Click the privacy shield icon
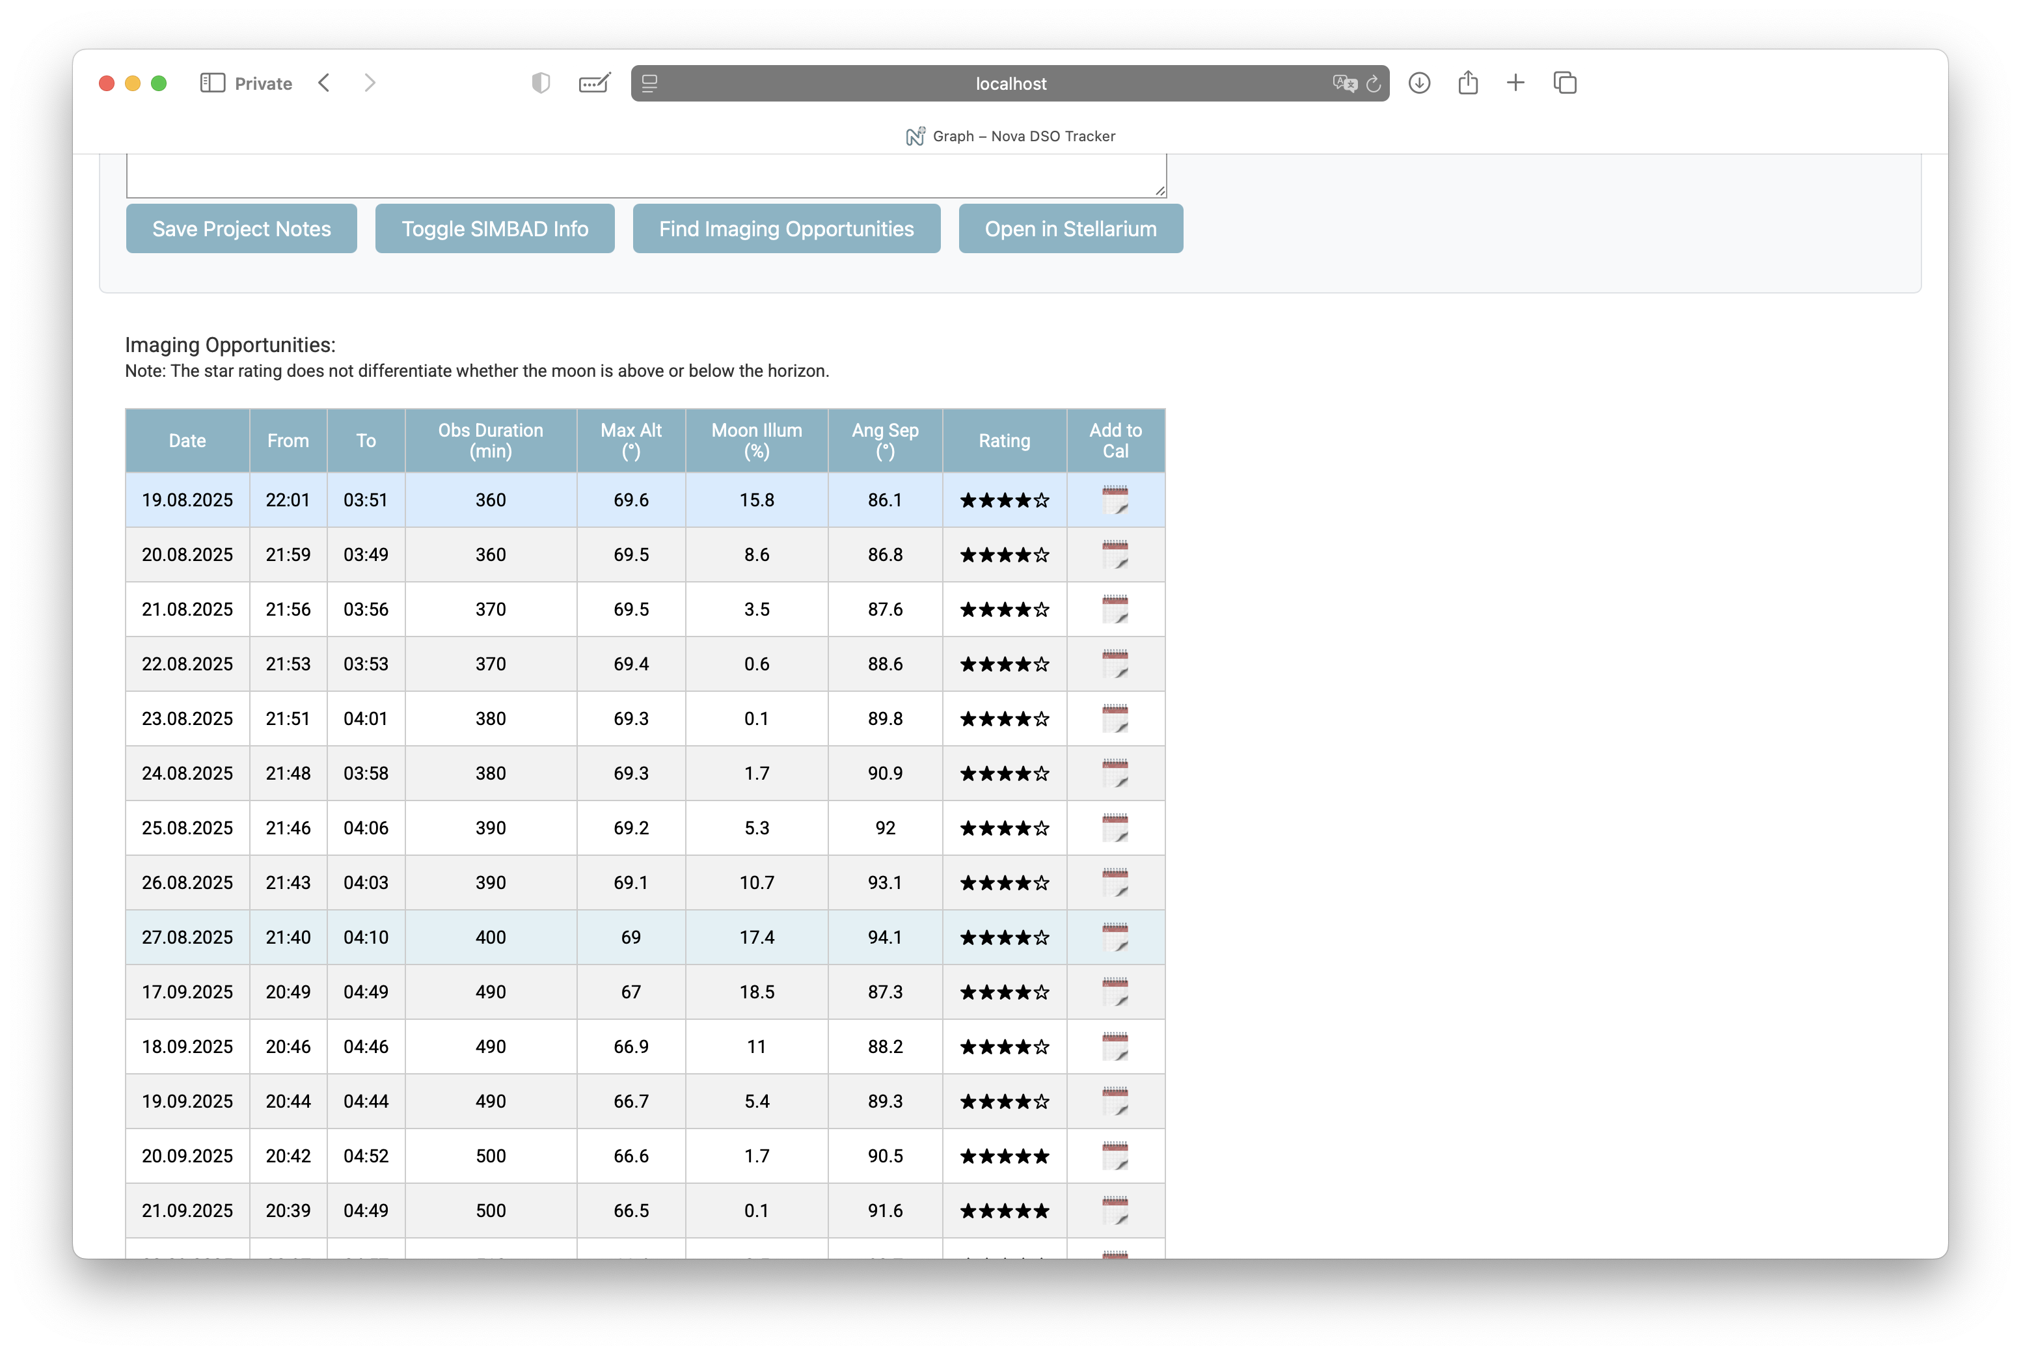Image resolution: width=2021 pixels, height=1355 pixels. (541, 83)
